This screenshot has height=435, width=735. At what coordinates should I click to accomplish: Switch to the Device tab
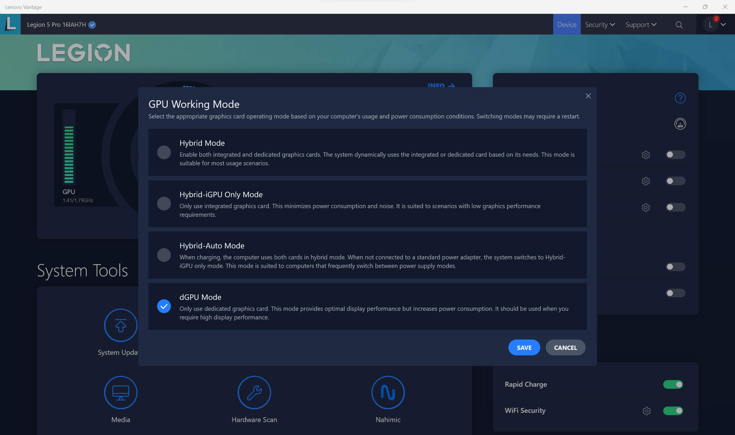tap(567, 24)
